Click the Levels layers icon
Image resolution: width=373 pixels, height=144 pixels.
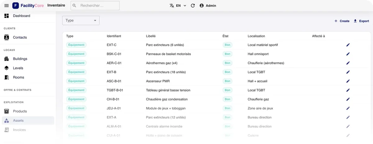click(7, 68)
